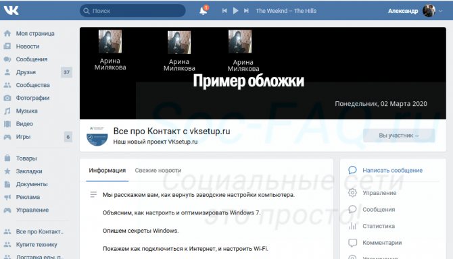Click the group title Все про Контакт с vksetup.ru
Screen dimensions: 453x259
click(172, 131)
